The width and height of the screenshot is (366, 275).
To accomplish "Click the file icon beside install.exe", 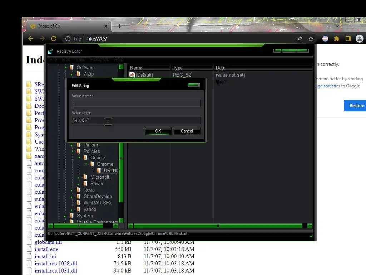I will [x=29, y=249].
